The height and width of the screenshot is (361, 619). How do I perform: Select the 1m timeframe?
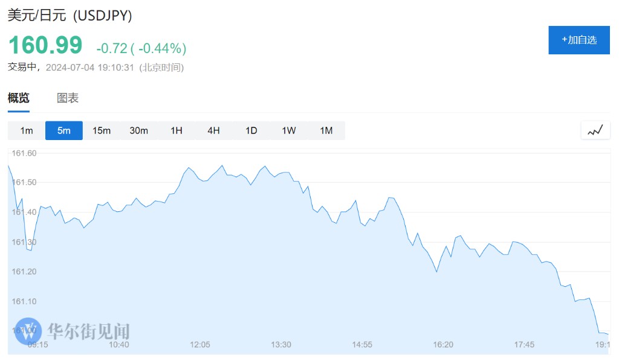(27, 130)
